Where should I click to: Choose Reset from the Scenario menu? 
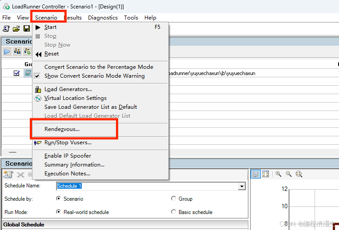pyautogui.click(x=100, y=54)
